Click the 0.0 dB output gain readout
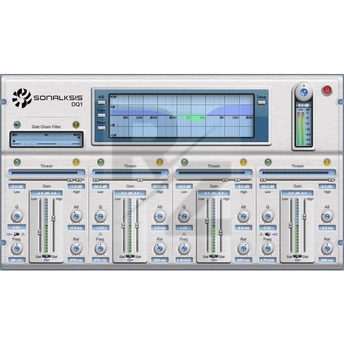 (303, 105)
